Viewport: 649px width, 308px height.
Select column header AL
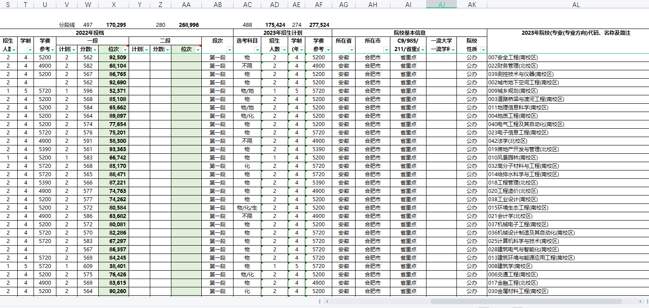[576, 4]
